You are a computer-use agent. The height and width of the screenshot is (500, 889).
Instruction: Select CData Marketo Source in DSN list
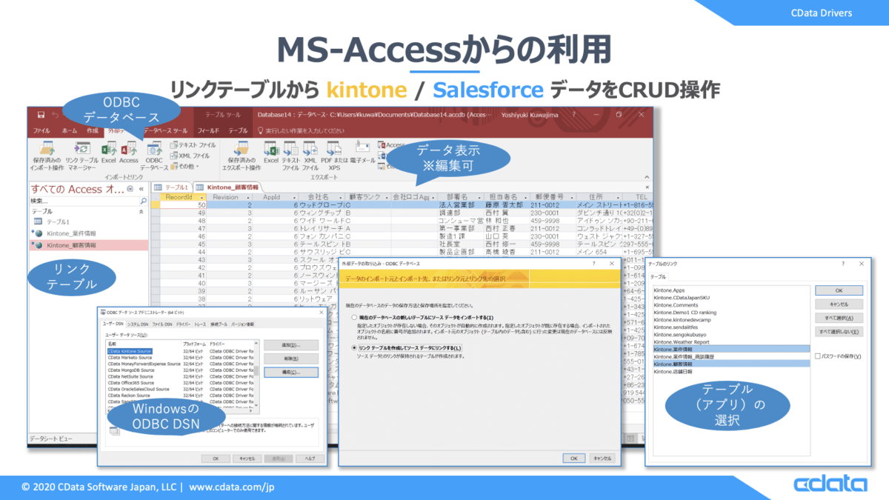pyautogui.click(x=130, y=358)
